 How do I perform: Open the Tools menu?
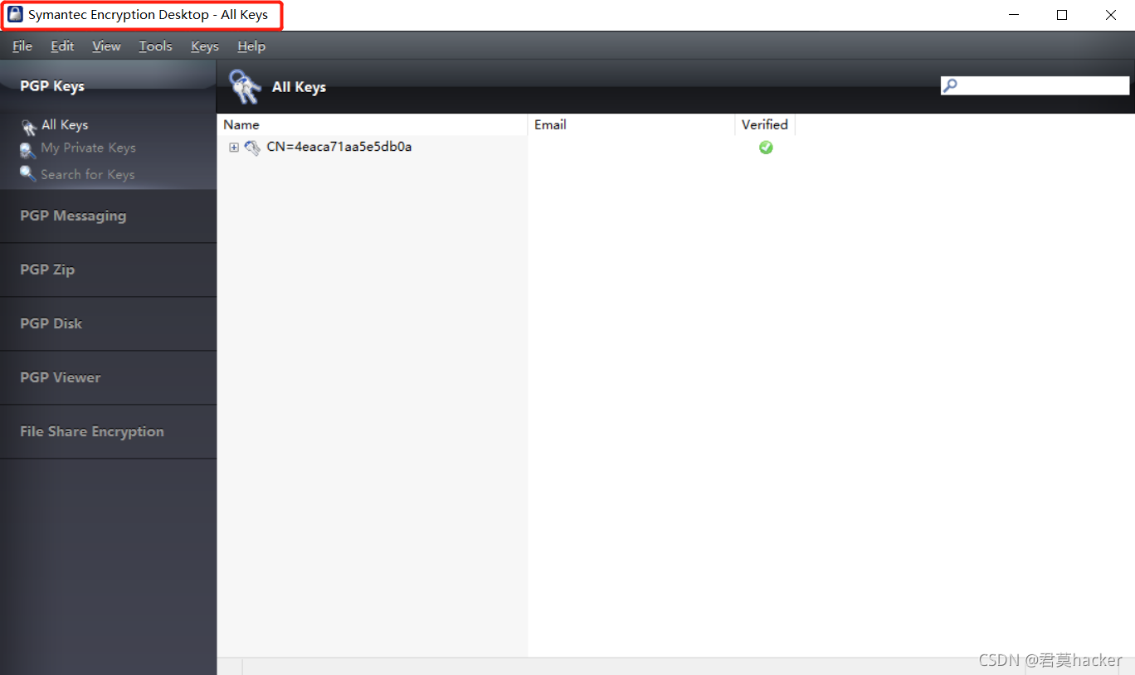[155, 46]
